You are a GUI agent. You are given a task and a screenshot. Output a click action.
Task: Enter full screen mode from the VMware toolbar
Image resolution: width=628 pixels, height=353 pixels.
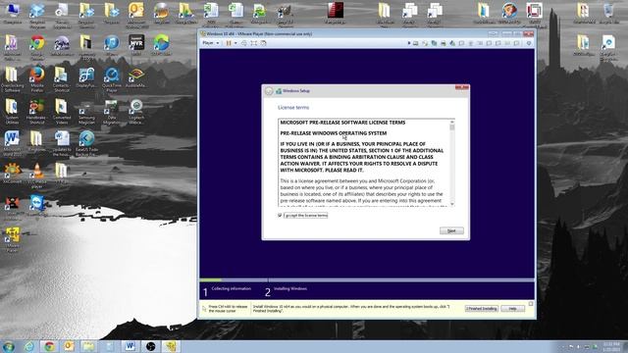pos(254,43)
